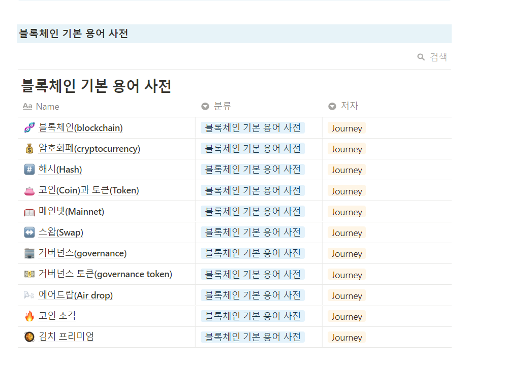Open the 김치 프리미엄 page link
The height and width of the screenshot is (366, 506).
pyautogui.click(x=66, y=337)
